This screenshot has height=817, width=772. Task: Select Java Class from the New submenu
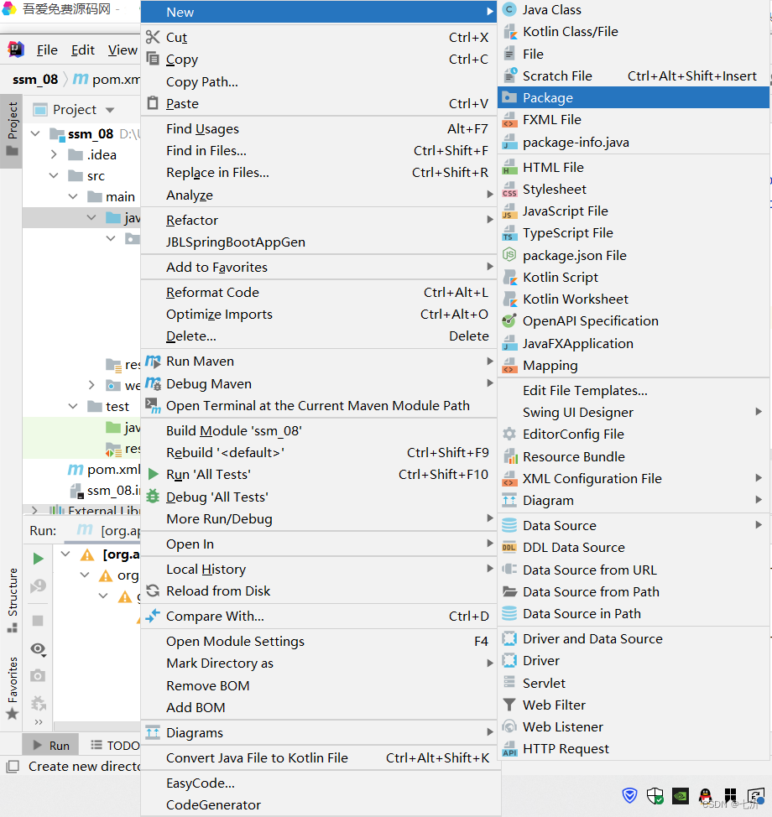click(x=554, y=10)
